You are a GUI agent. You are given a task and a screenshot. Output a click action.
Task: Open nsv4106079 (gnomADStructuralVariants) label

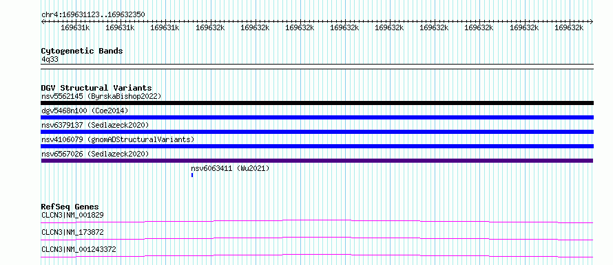pyautogui.click(x=118, y=139)
